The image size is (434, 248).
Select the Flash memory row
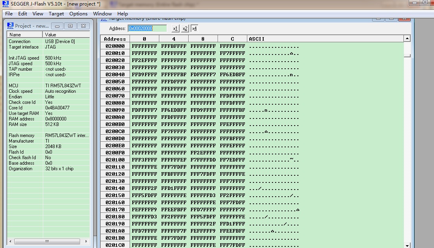tap(48, 135)
